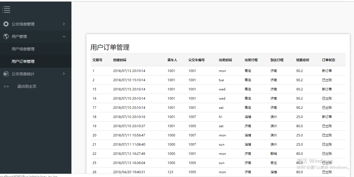Click departure 青岛 in order 17 row

point(248,108)
